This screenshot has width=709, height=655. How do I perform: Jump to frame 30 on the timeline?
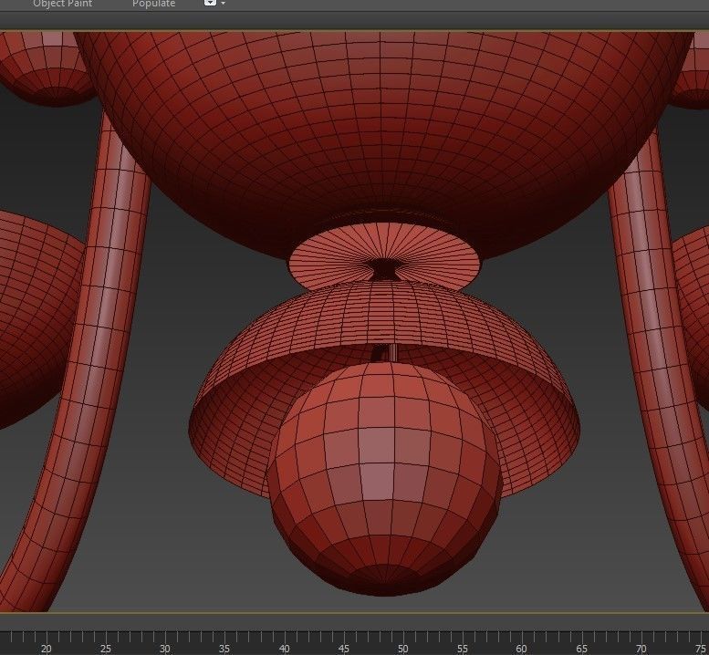tap(164, 649)
